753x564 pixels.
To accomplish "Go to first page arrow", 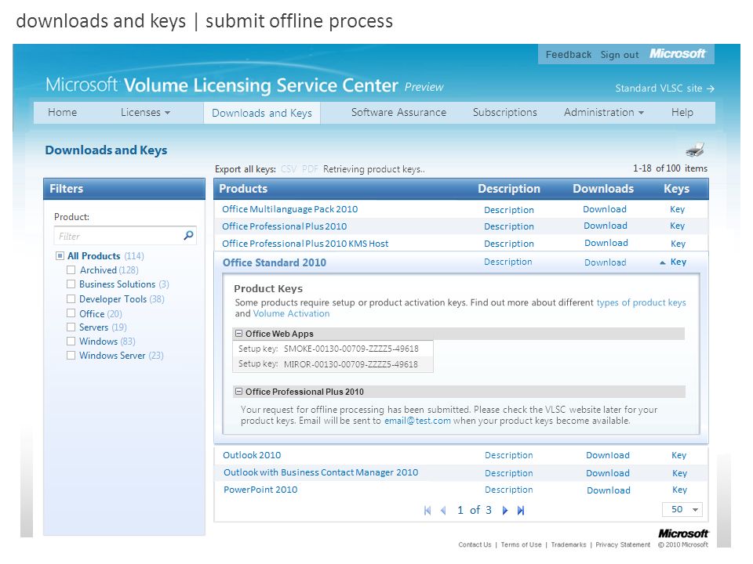I will (427, 510).
